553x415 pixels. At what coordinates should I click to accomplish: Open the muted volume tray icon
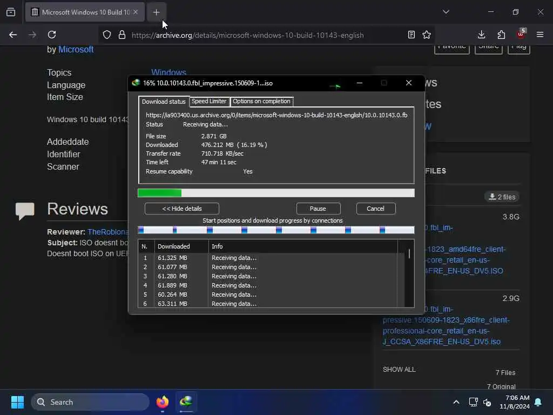[x=488, y=402]
